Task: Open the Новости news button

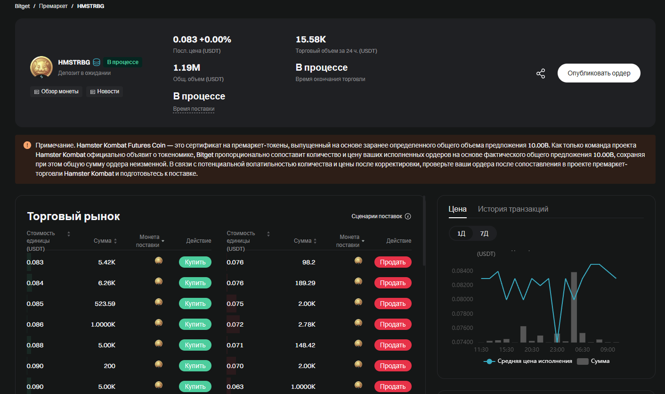Action: tap(105, 91)
